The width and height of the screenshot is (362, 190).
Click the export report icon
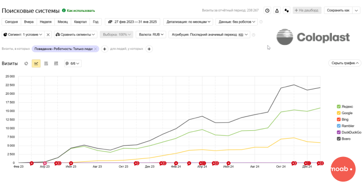tap(277, 10)
